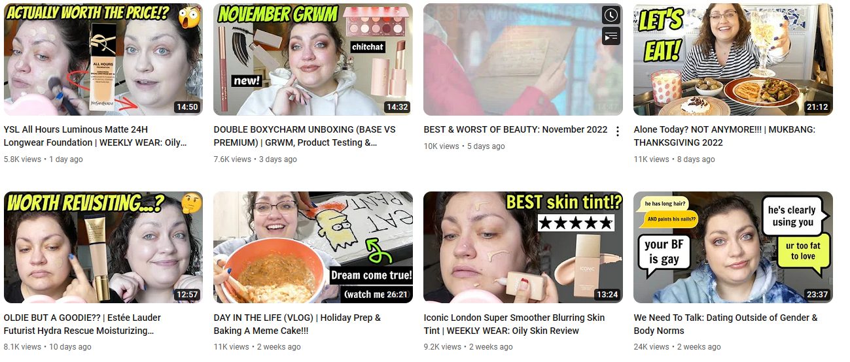Viewport: 850px width, 362px height.
Task: Click the OLDIE BUT A GOODIE?? title link
Action: (x=82, y=324)
